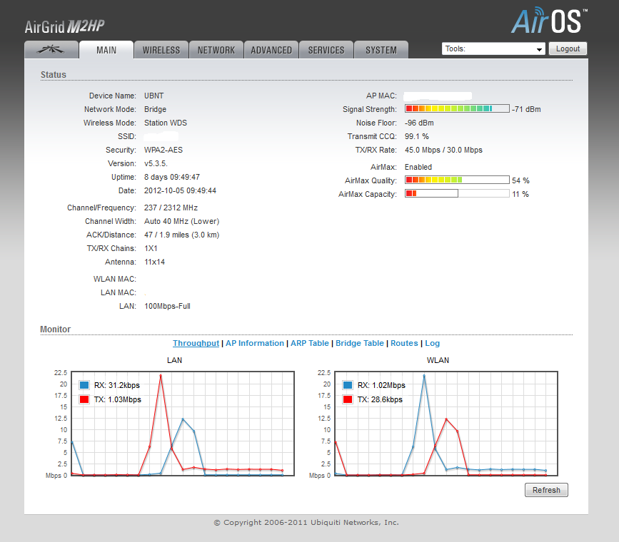The width and height of the screenshot is (619, 542).
Task: Click the LAN graph RX: 31.2kbps label
Action: [x=117, y=385]
